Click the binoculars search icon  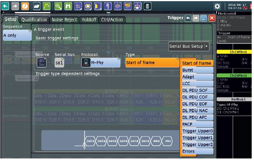pos(68,6)
